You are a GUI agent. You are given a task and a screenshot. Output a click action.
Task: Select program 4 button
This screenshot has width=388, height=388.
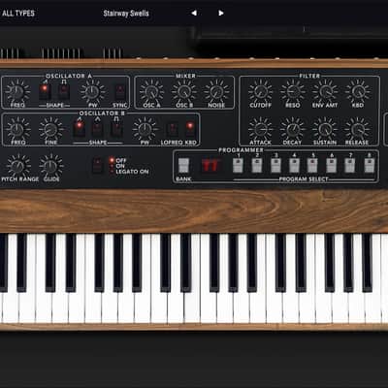click(x=294, y=166)
